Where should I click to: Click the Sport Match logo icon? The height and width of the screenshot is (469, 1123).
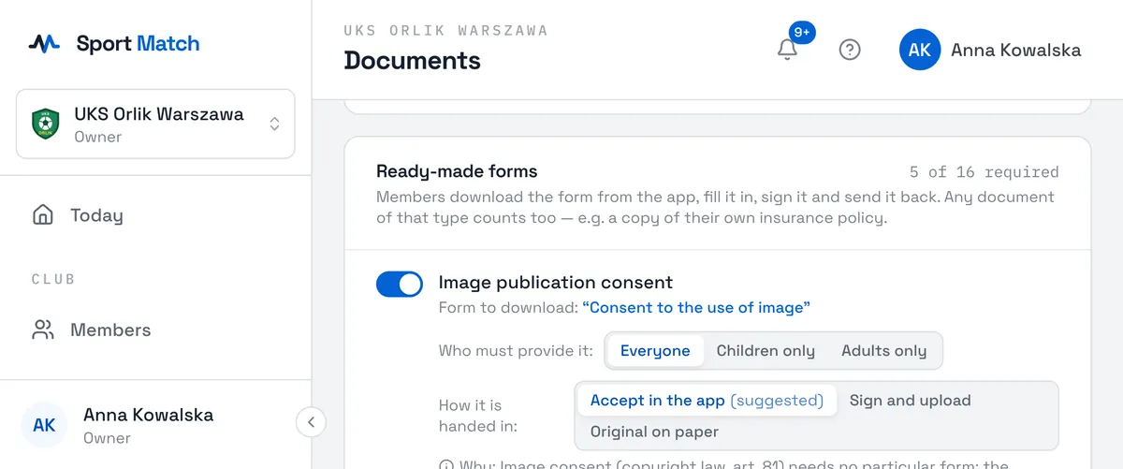44,43
